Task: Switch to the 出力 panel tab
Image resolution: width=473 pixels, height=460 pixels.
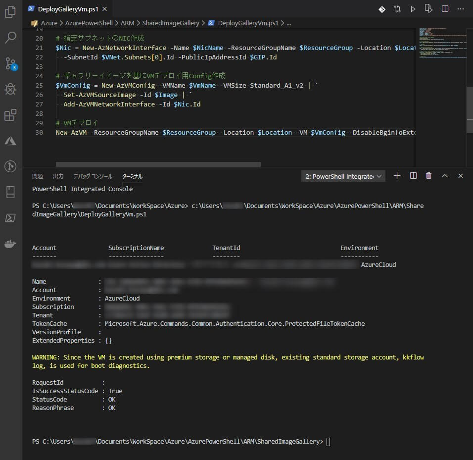Action: point(58,176)
